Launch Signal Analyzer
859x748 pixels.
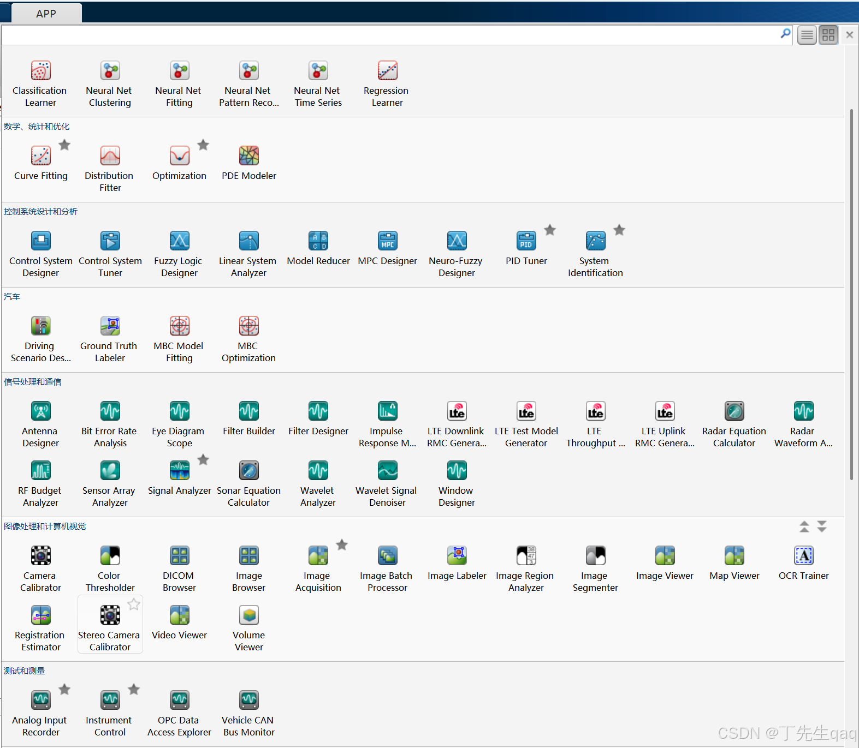click(x=179, y=478)
